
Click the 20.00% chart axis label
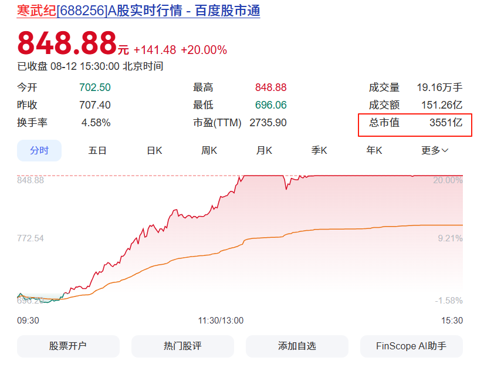click(x=448, y=180)
